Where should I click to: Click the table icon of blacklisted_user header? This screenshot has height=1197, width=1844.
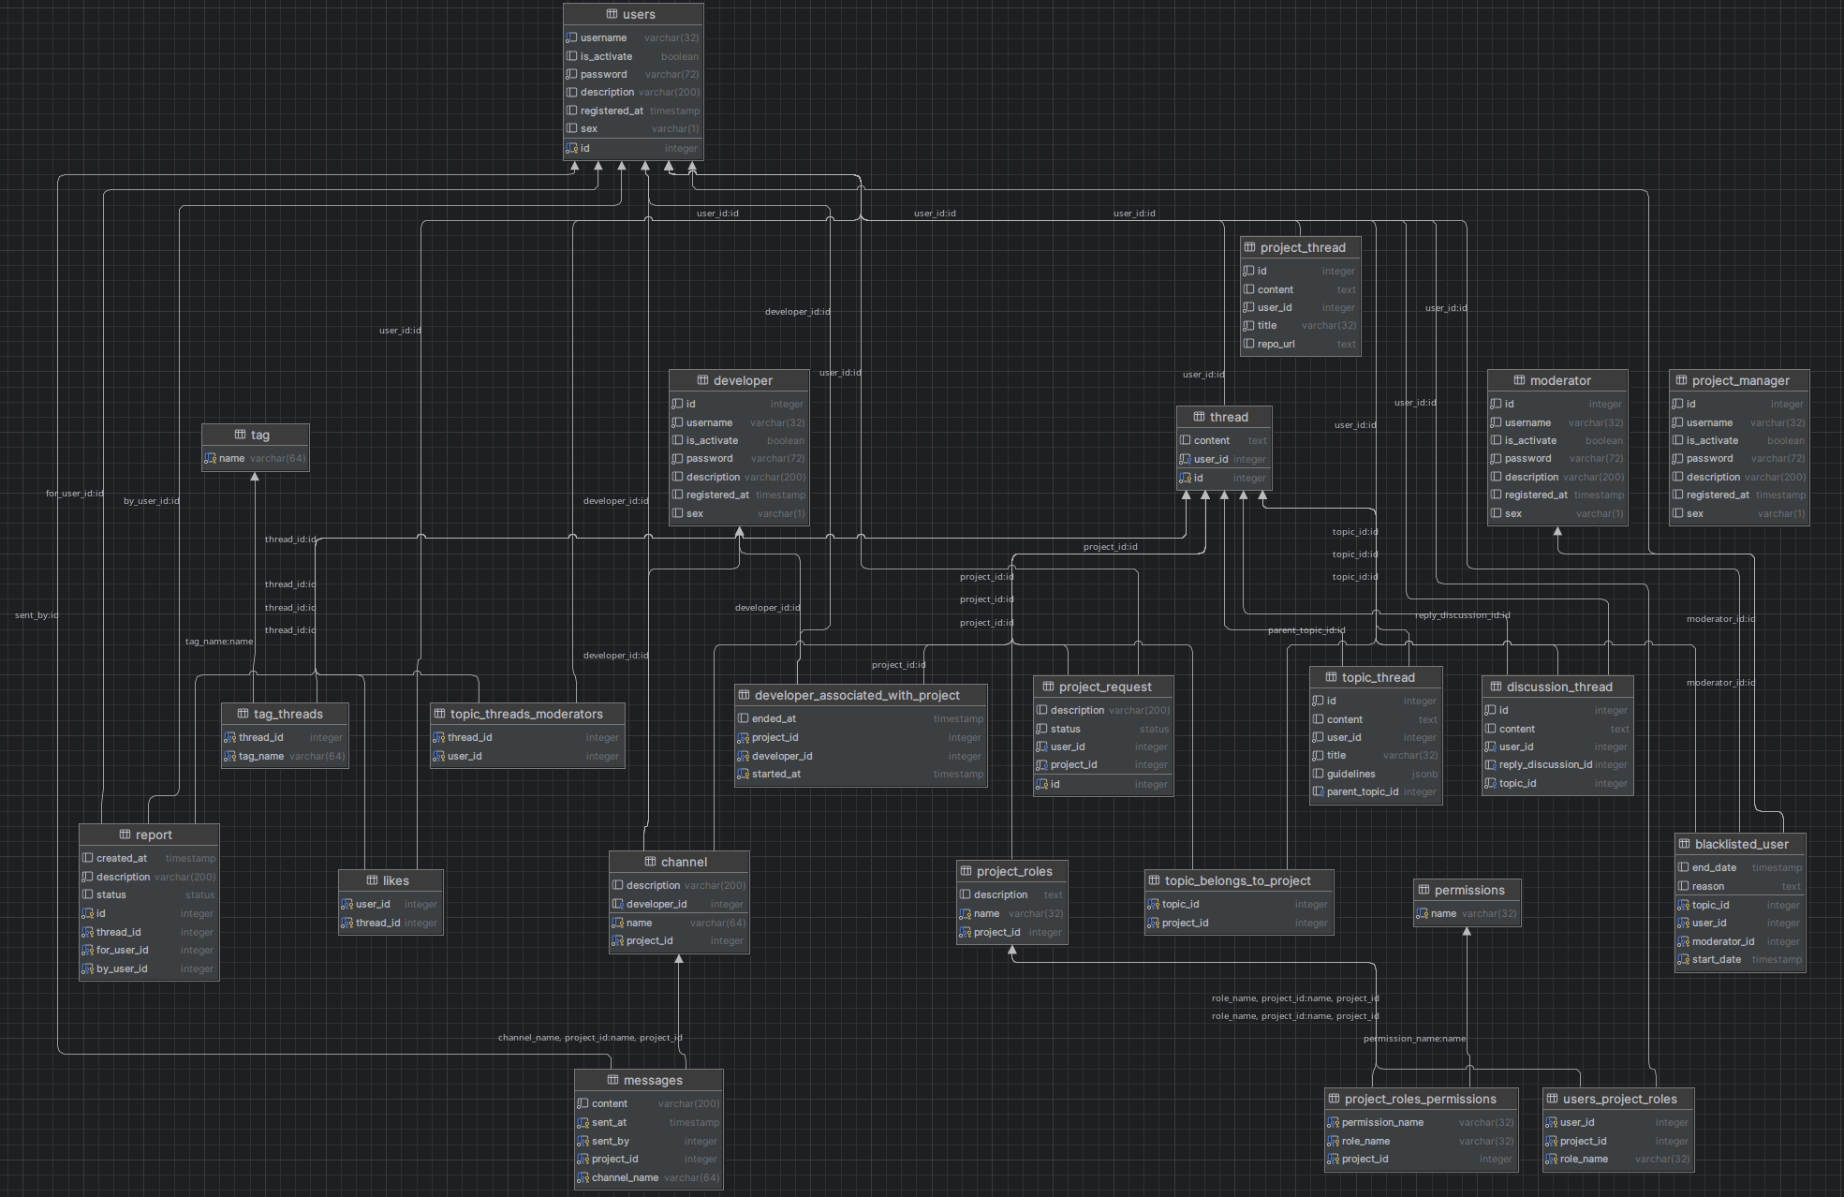tap(1684, 844)
